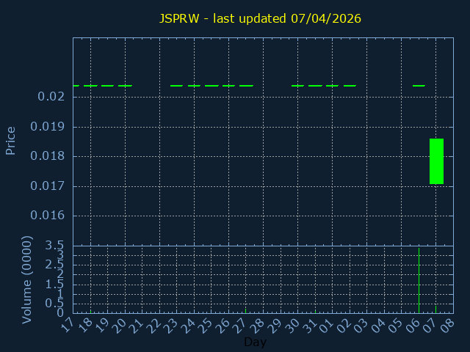
Task: Click the Price axis label
Action: click(x=11, y=140)
